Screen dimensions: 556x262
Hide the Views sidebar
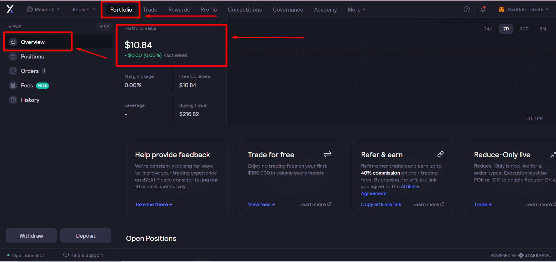pos(104,27)
